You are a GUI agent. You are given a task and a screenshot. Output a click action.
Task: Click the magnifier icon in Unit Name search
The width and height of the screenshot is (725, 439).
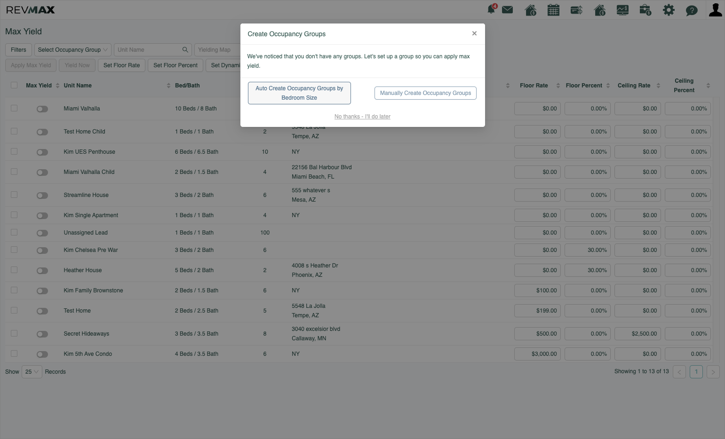[x=185, y=50]
